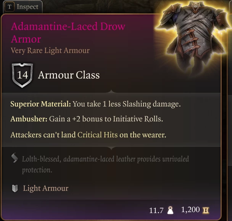Click the gold coin value icon

pyautogui.click(x=206, y=210)
